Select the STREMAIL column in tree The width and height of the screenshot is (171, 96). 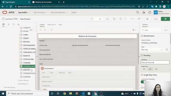click(27, 63)
